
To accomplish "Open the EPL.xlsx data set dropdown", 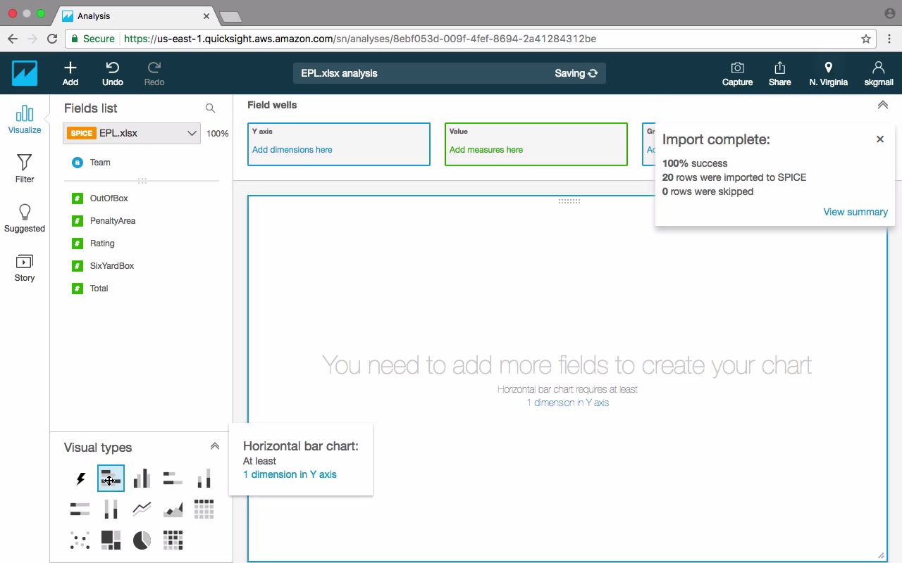I will tap(132, 133).
